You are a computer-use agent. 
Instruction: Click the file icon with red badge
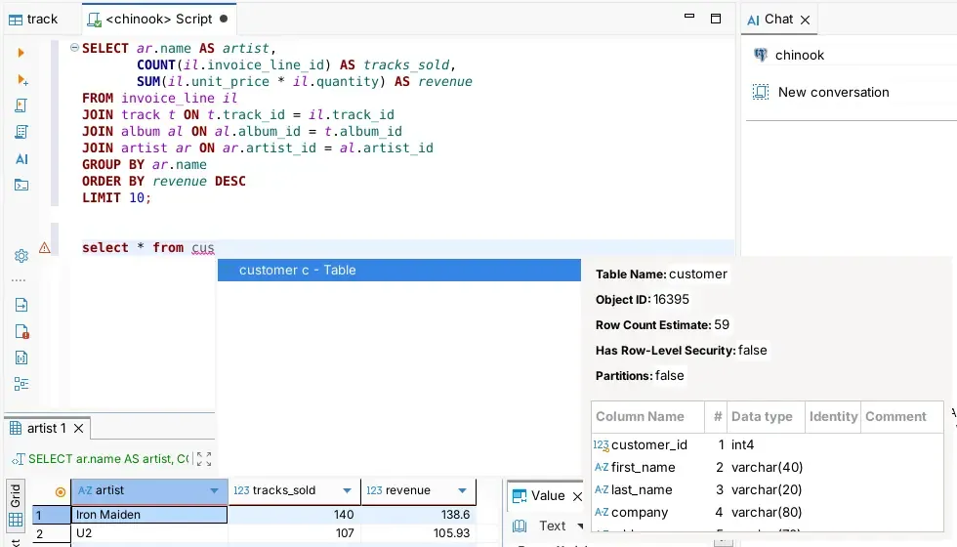[x=21, y=331]
